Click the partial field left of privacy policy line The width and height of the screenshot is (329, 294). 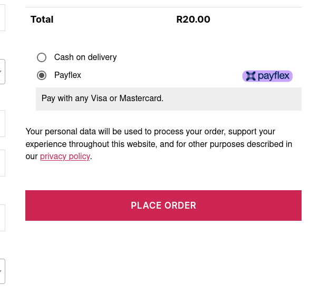(x=2, y=163)
